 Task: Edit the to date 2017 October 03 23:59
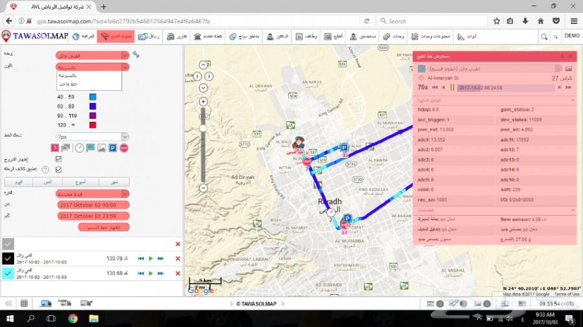[x=93, y=216]
